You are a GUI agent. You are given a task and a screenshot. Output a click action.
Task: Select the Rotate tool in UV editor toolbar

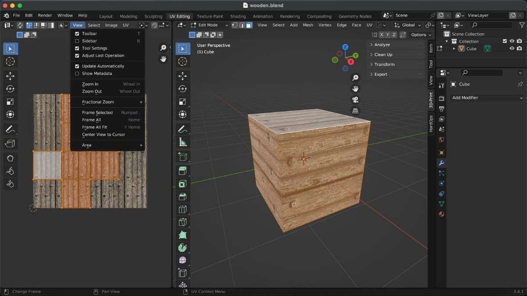click(10, 89)
